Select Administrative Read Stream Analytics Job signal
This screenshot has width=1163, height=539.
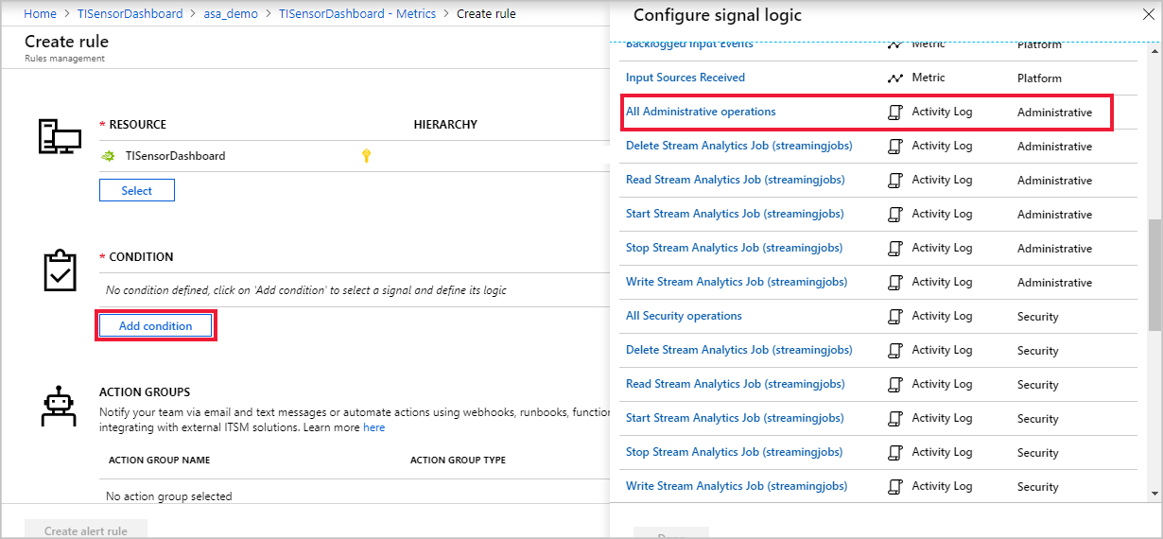(736, 180)
